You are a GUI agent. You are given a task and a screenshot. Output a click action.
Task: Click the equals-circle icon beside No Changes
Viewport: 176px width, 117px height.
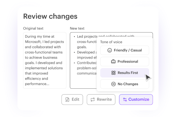(113, 84)
